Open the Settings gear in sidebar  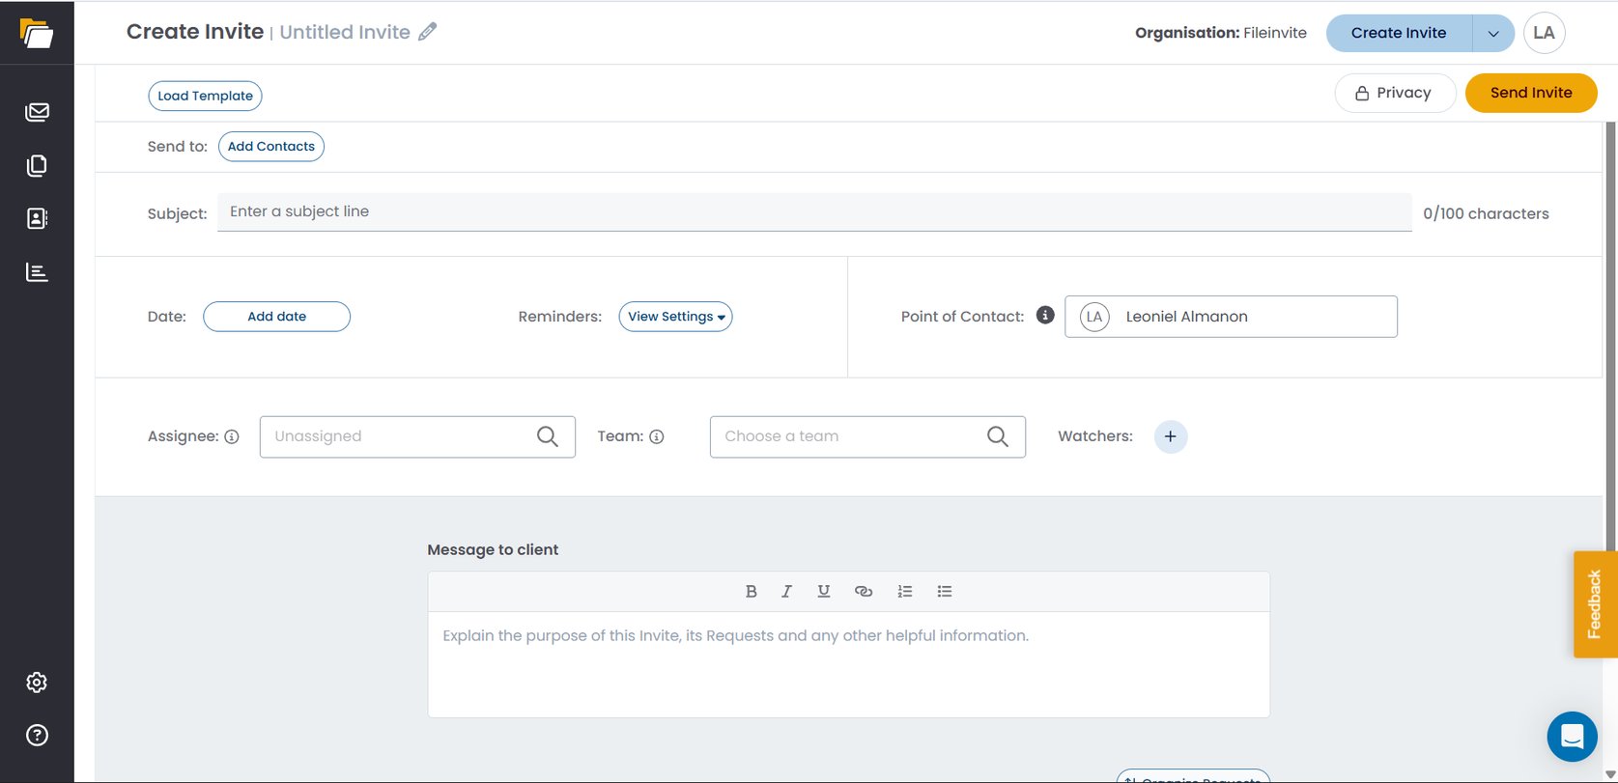tap(37, 683)
